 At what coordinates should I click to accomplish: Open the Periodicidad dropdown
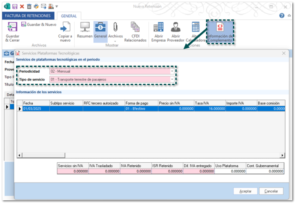(x=172, y=71)
